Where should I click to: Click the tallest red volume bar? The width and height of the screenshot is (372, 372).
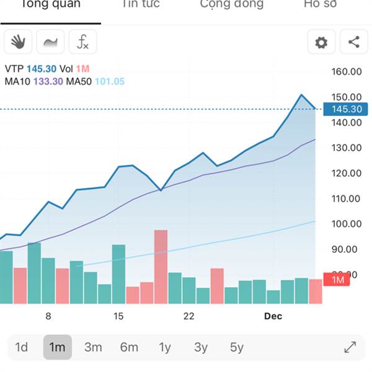(161, 267)
